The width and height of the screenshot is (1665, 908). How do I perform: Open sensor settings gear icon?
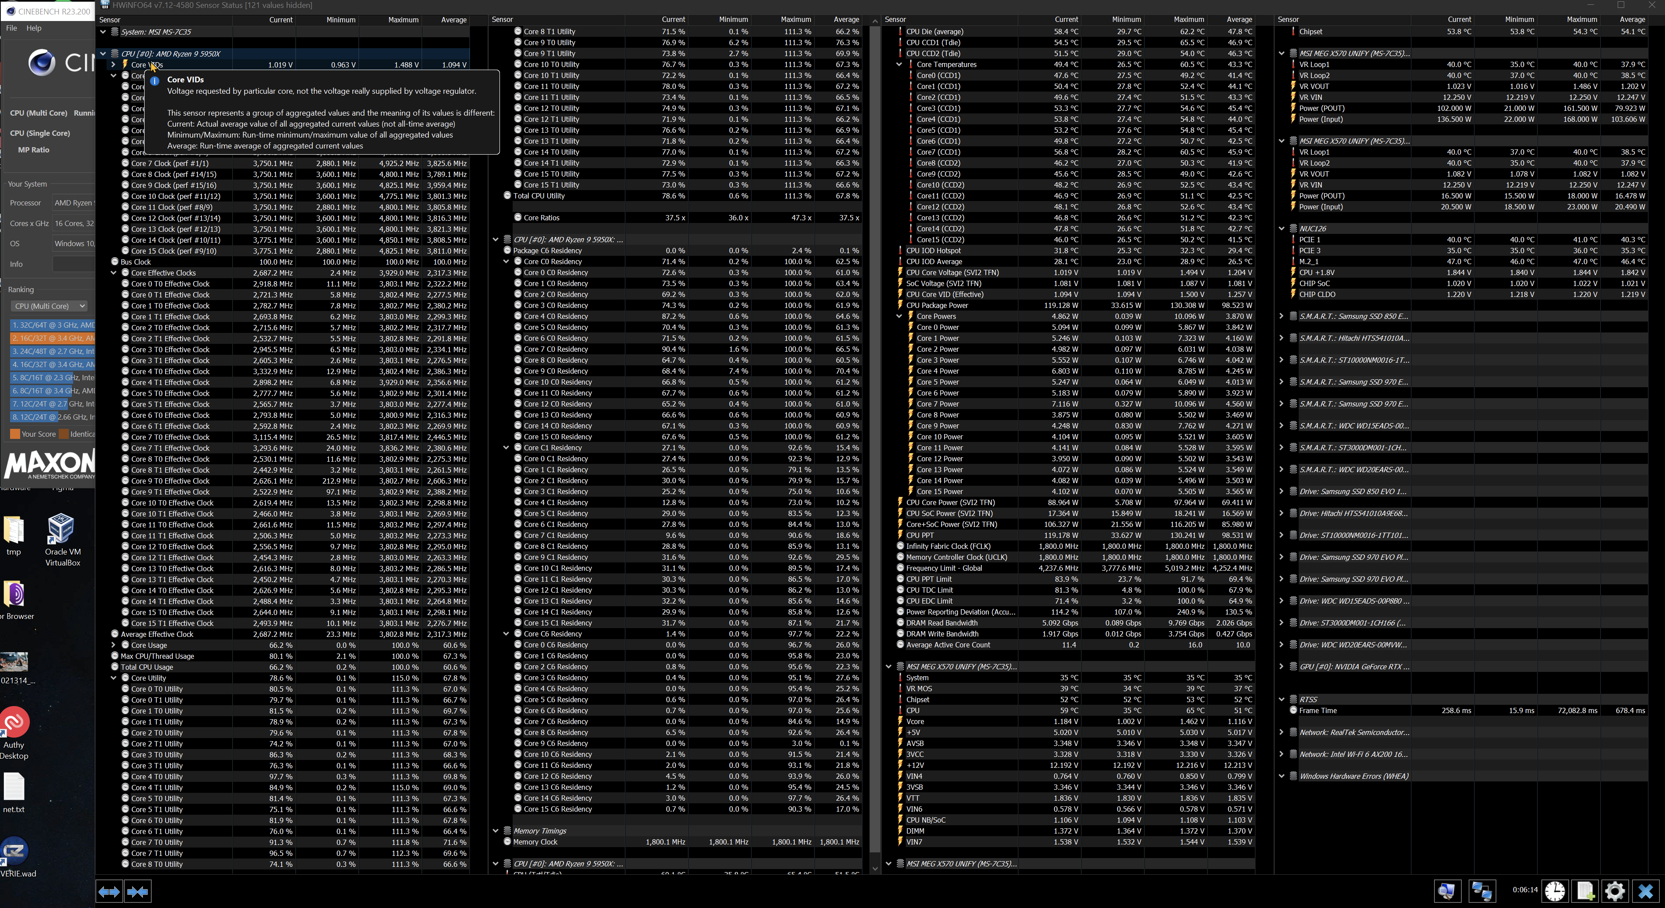coord(1615,891)
